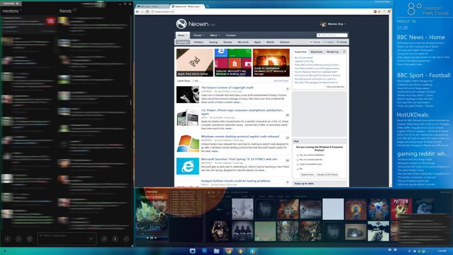The height and width of the screenshot is (255, 453).
Task: Select the Gaming category
Action: click(x=213, y=42)
